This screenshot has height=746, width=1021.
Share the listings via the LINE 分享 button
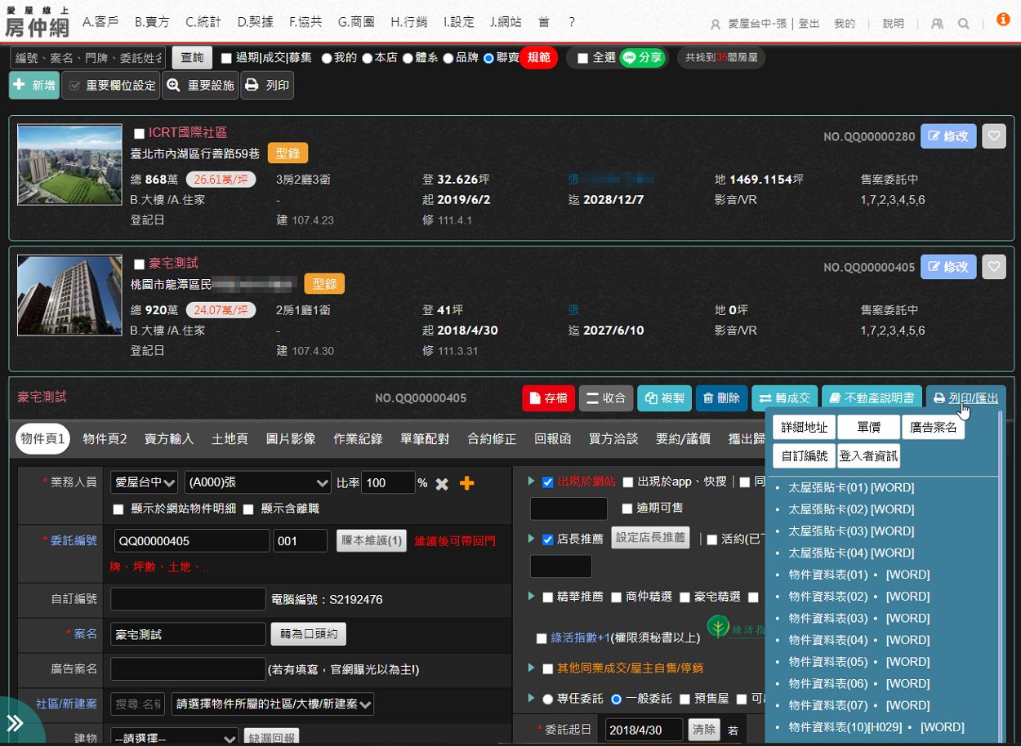643,58
